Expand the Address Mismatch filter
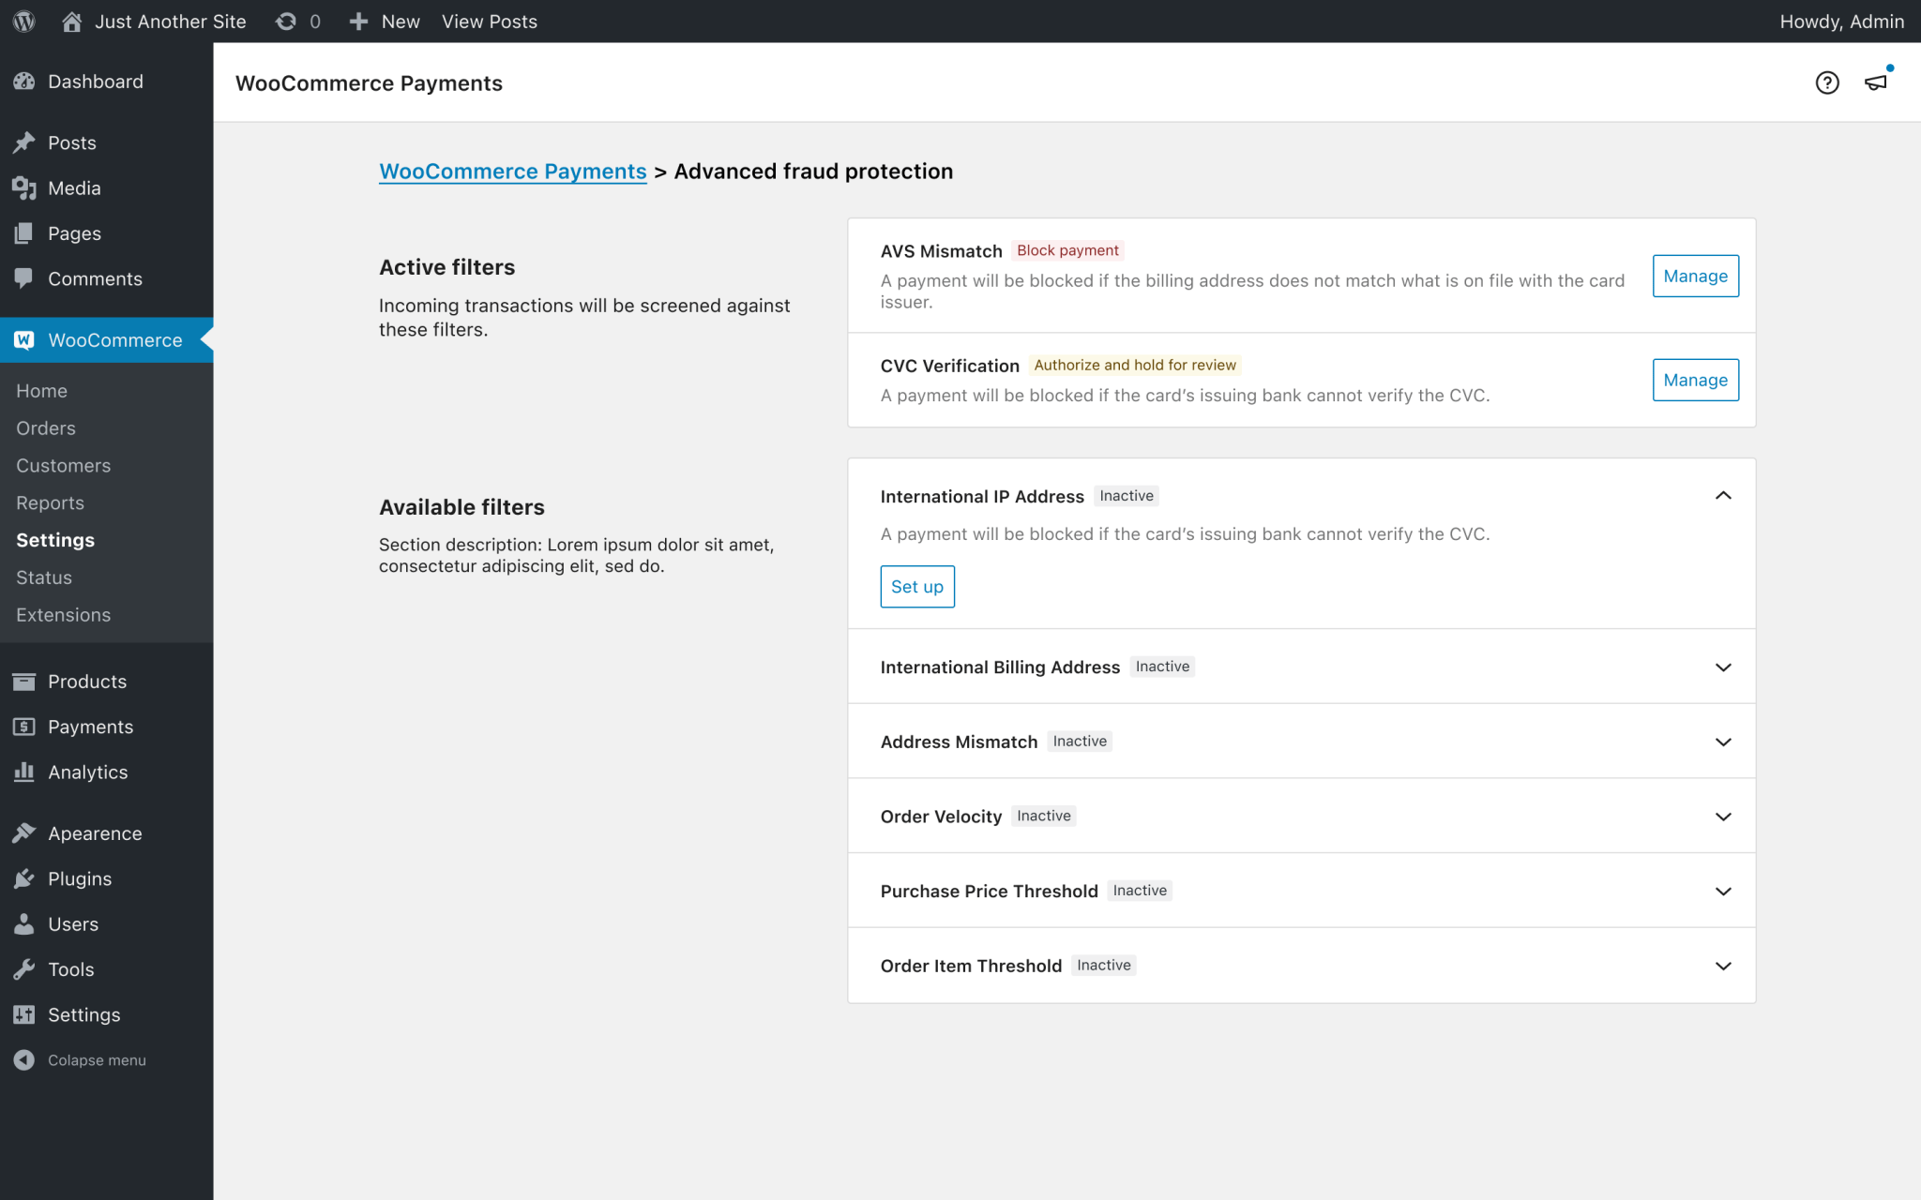This screenshot has height=1200, width=1921. coord(1722,742)
